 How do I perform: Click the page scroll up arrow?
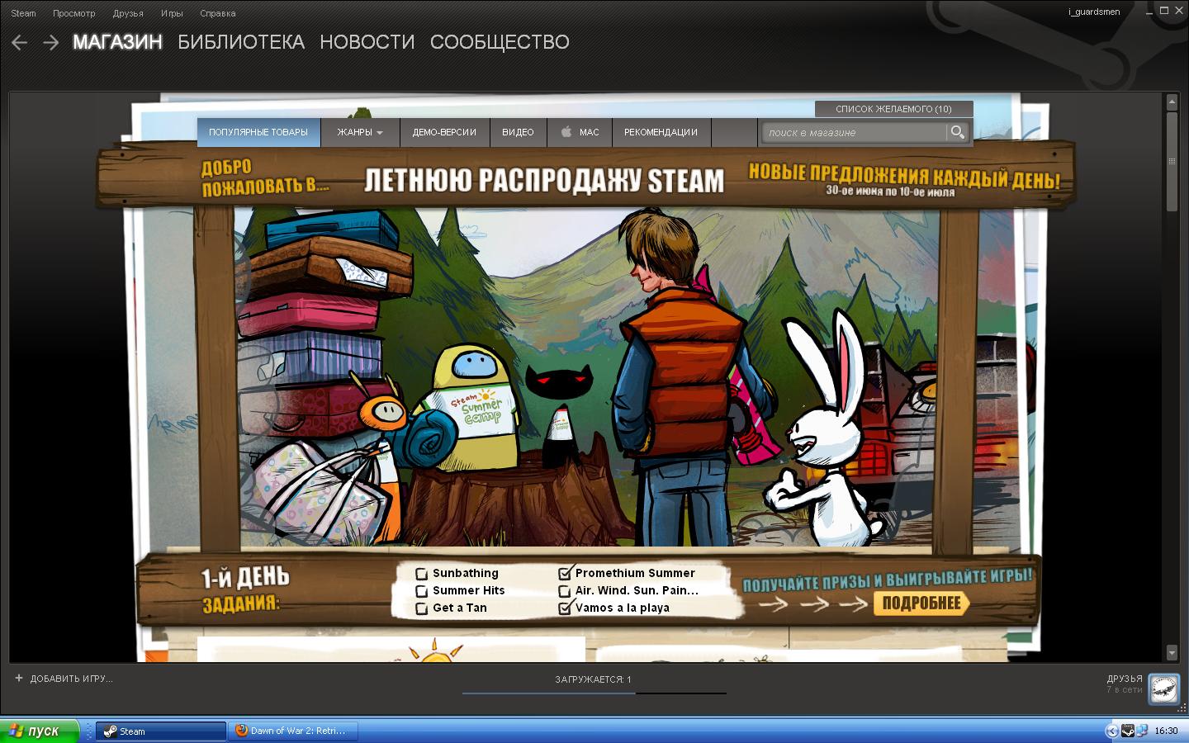pos(1172,102)
